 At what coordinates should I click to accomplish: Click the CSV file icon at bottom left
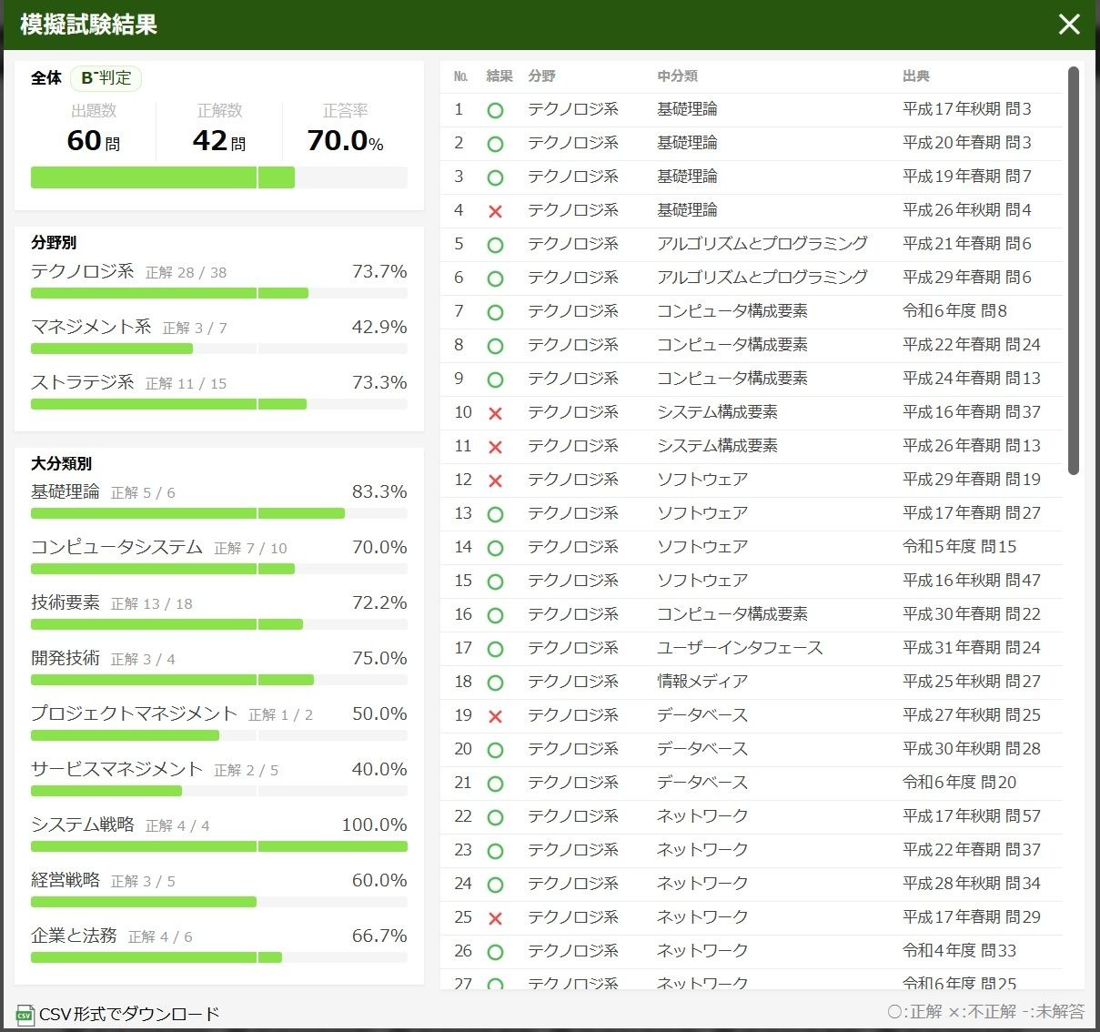click(x=25, y=1014)
